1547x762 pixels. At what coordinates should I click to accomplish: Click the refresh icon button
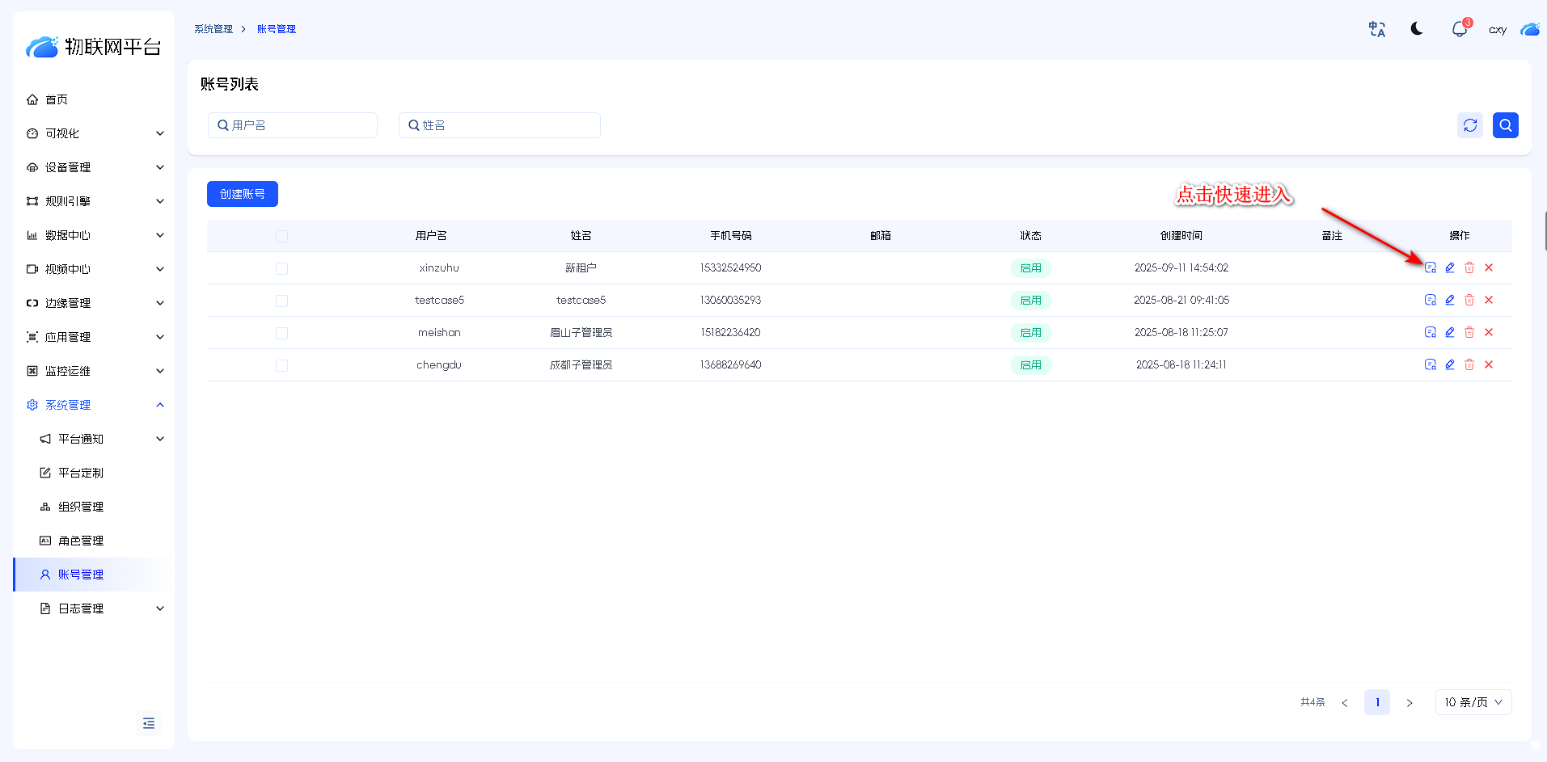coord(1469,125)
